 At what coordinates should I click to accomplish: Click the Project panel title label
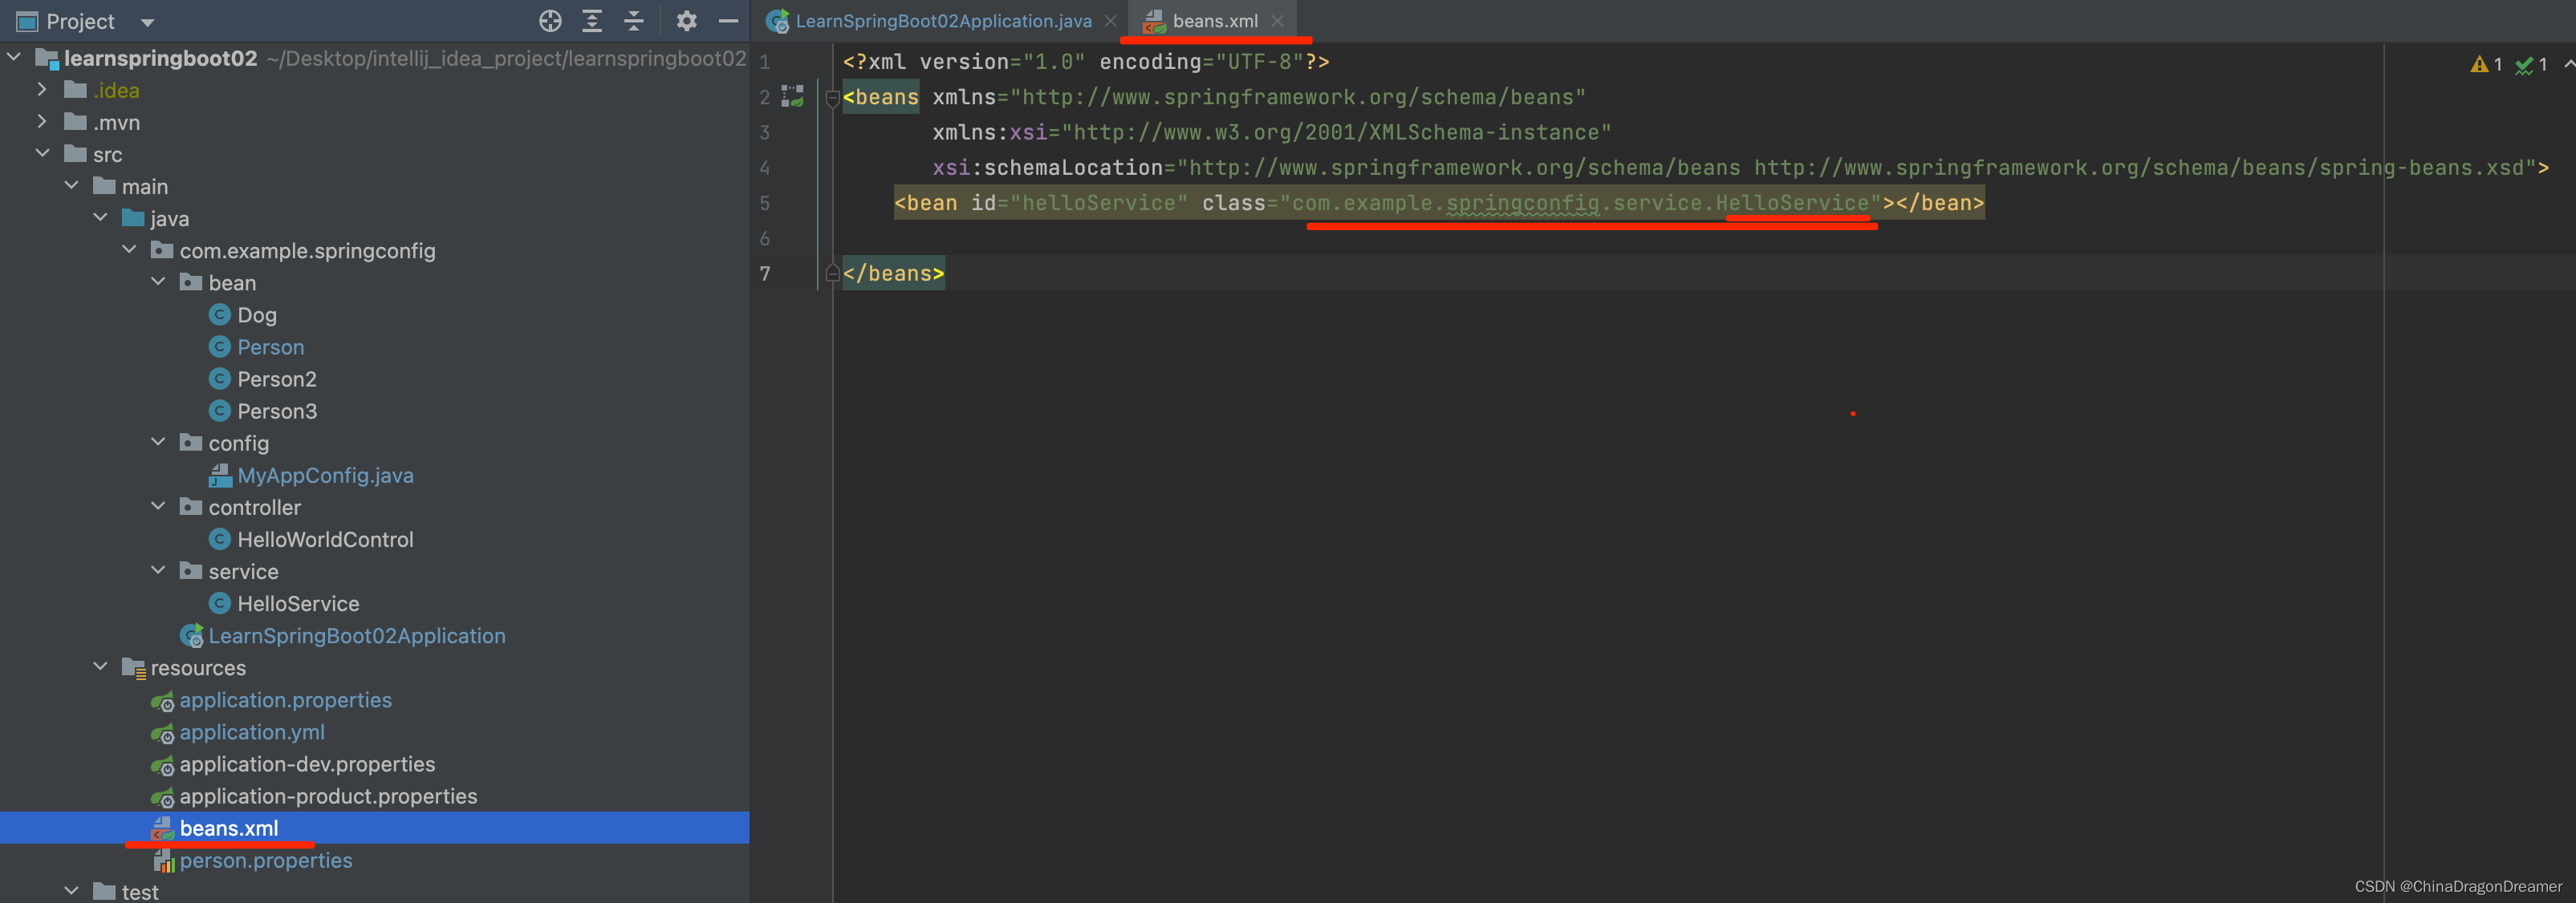tap(80, 22)
